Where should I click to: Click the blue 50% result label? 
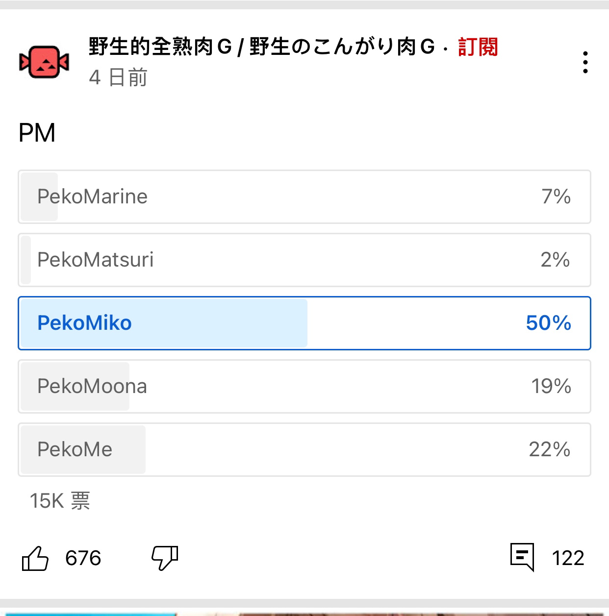tap(548, 323)
